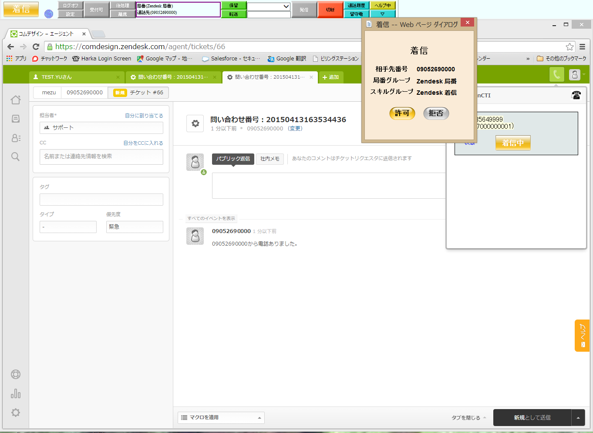Click the ログオフ button
The image size is (593, 433).
pos(71,6)
